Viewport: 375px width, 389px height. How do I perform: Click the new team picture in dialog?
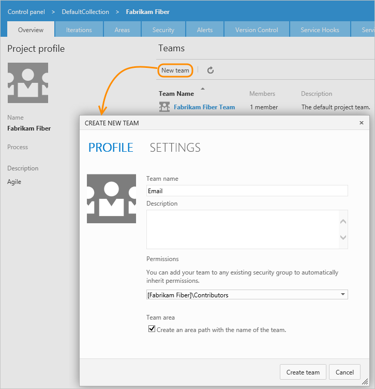[111, 198]
